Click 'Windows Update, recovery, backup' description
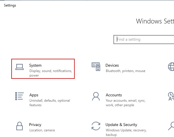The width and height of the screenshot is (174, 137). click(126, 132)
